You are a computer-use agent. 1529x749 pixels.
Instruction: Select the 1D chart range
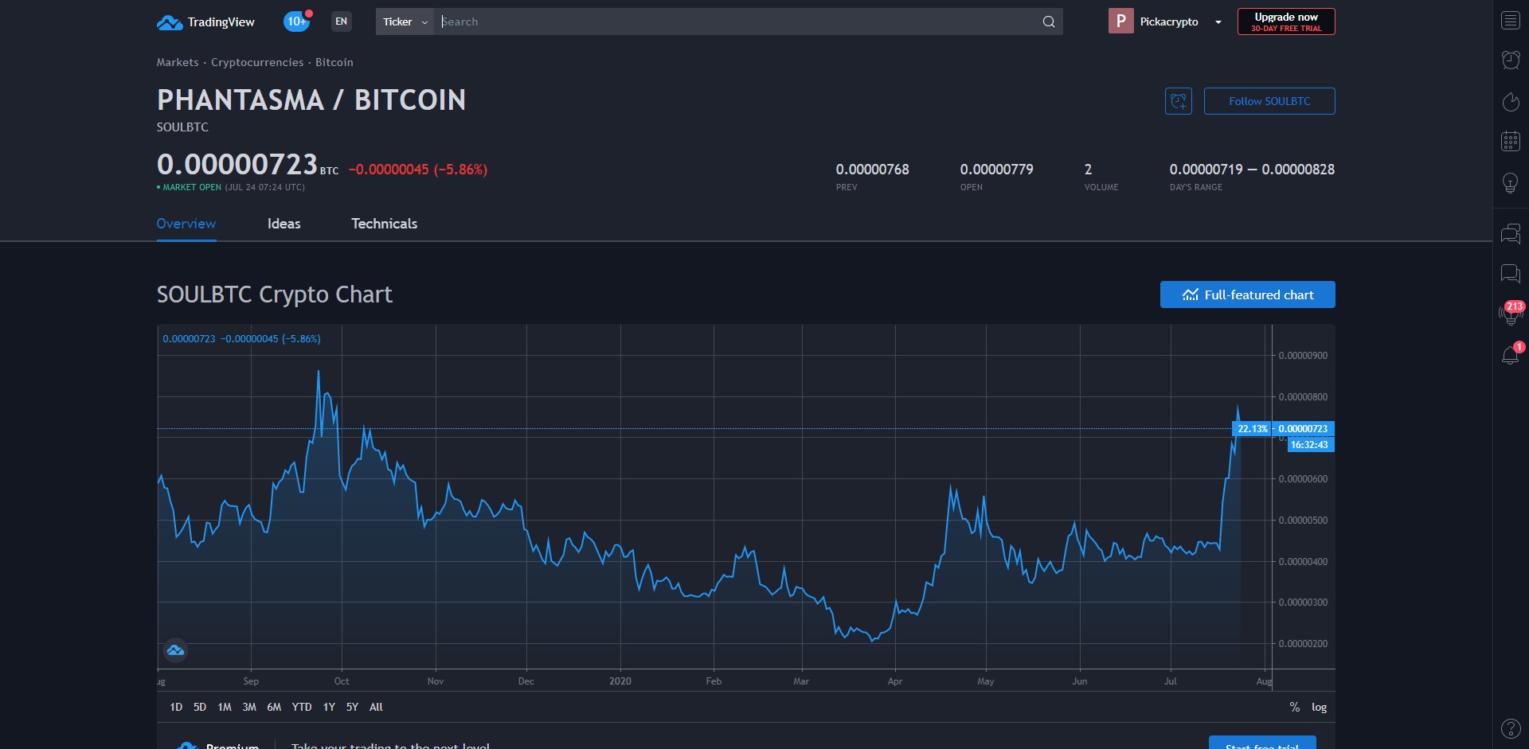click(176, 707)
